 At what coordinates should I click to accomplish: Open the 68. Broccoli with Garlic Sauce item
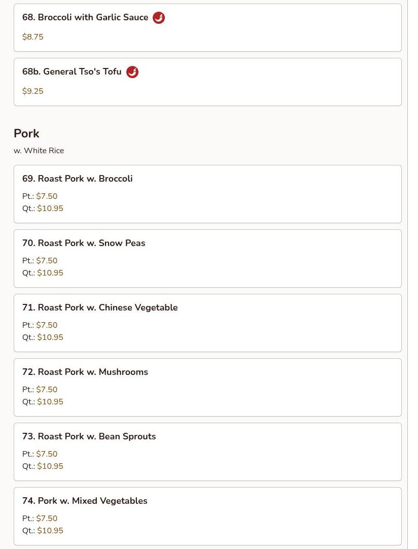pos(85,17)
